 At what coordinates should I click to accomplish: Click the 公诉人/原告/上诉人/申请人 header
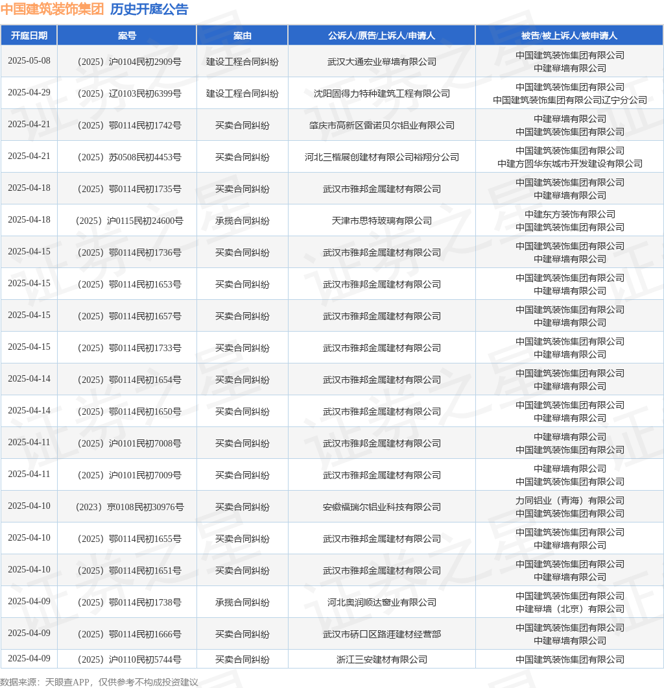pos(381,36)
